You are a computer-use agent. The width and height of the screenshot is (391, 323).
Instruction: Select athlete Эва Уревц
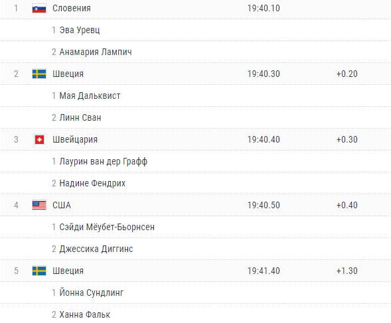[x=80, y=30]
